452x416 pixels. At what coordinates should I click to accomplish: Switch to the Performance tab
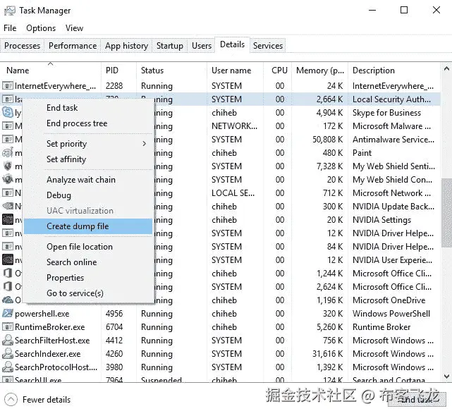tap(73, 46)
